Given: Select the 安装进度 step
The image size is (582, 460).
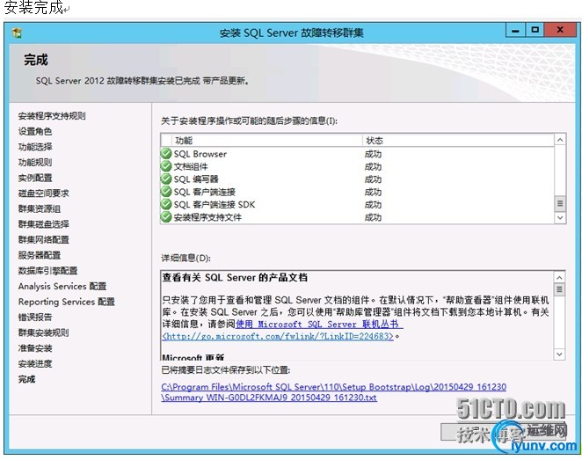Looking at the screenshot, I should pos(35,364).
